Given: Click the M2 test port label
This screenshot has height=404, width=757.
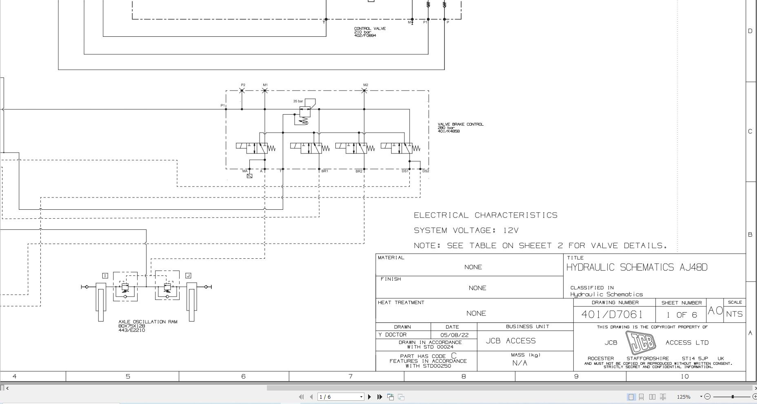Looking at the screenshot, I should point(366,85).
